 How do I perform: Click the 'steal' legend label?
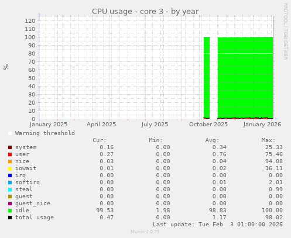tap(24, 189)
